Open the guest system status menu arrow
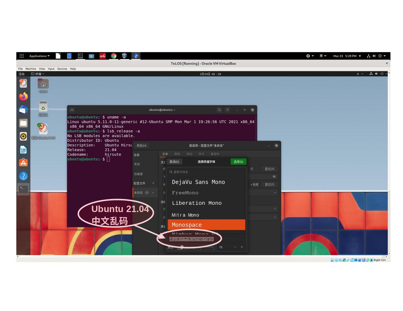 click(x=386, y=74)
